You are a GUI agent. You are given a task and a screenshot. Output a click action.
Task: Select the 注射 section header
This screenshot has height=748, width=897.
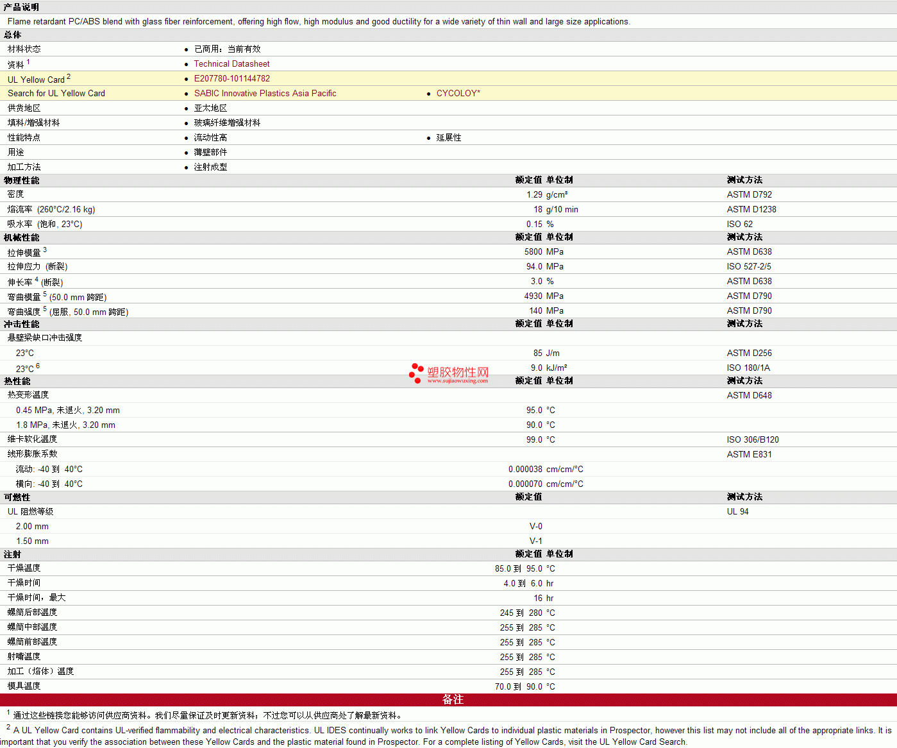coord(13,554)
